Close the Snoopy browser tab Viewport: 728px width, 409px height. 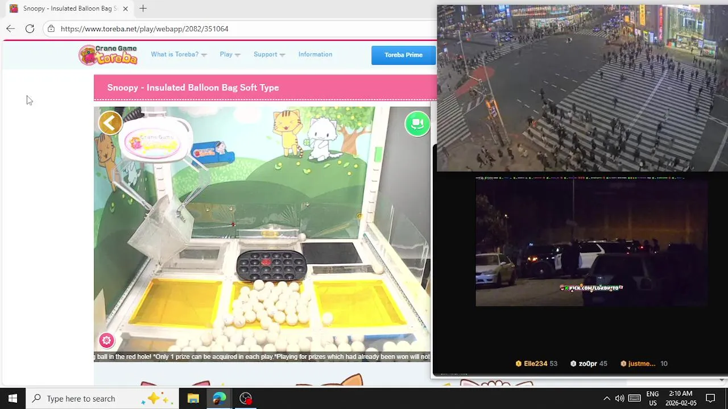click(x=125, y=9)
